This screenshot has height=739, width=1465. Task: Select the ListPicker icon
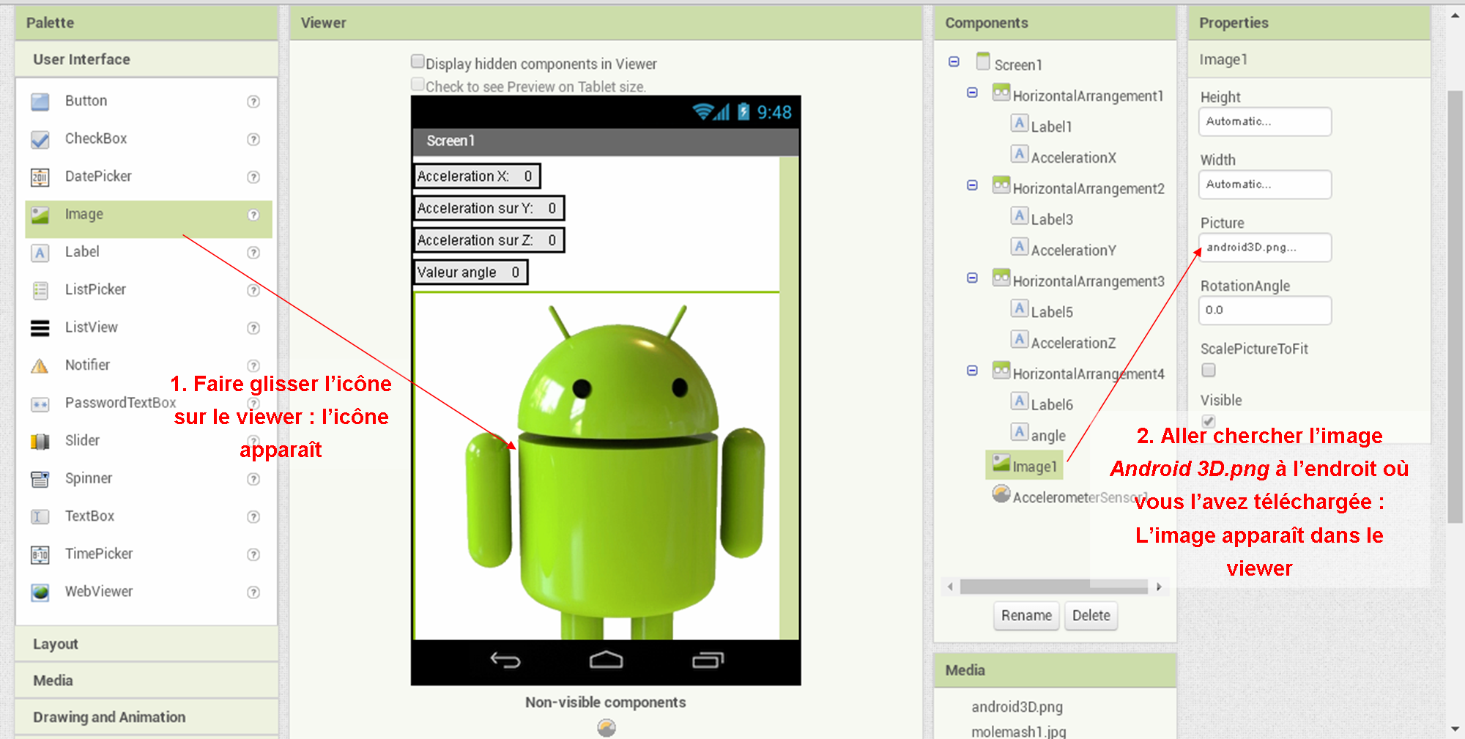coord(40,290)
